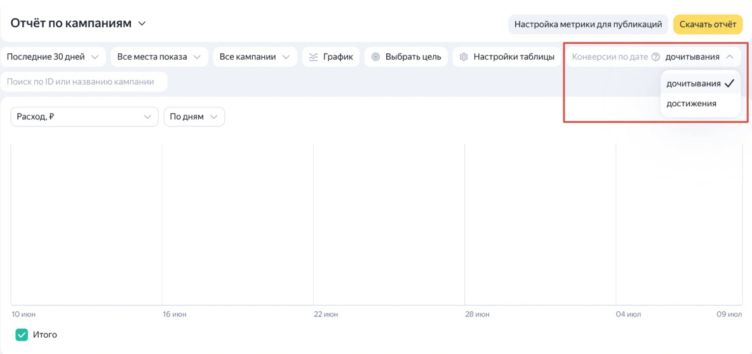The image size is (752, 354).
Task: Click Настройка метрики для публикаций button
Action: 589,24
